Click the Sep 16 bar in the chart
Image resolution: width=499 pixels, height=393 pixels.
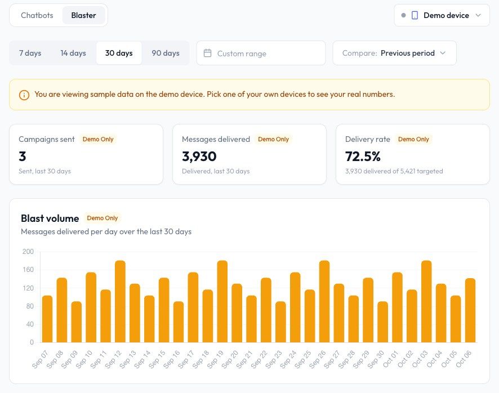[179, 322]
